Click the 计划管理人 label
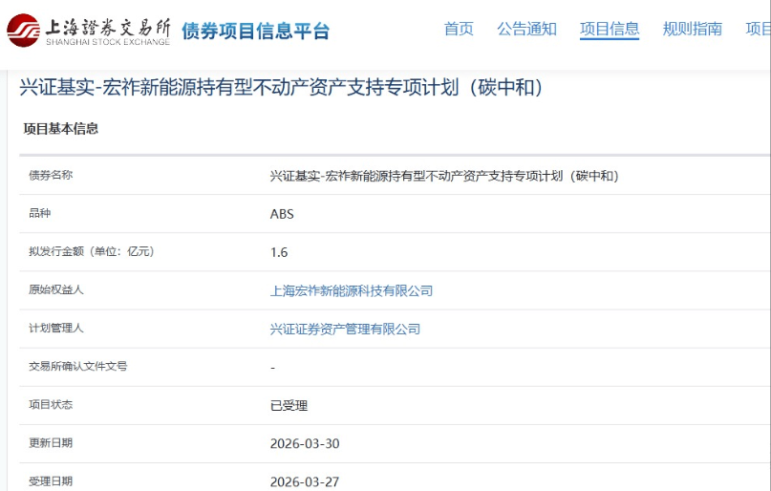The width and height of the screenshot is (771, 491). pyautogui.click(x=56, y=329)
